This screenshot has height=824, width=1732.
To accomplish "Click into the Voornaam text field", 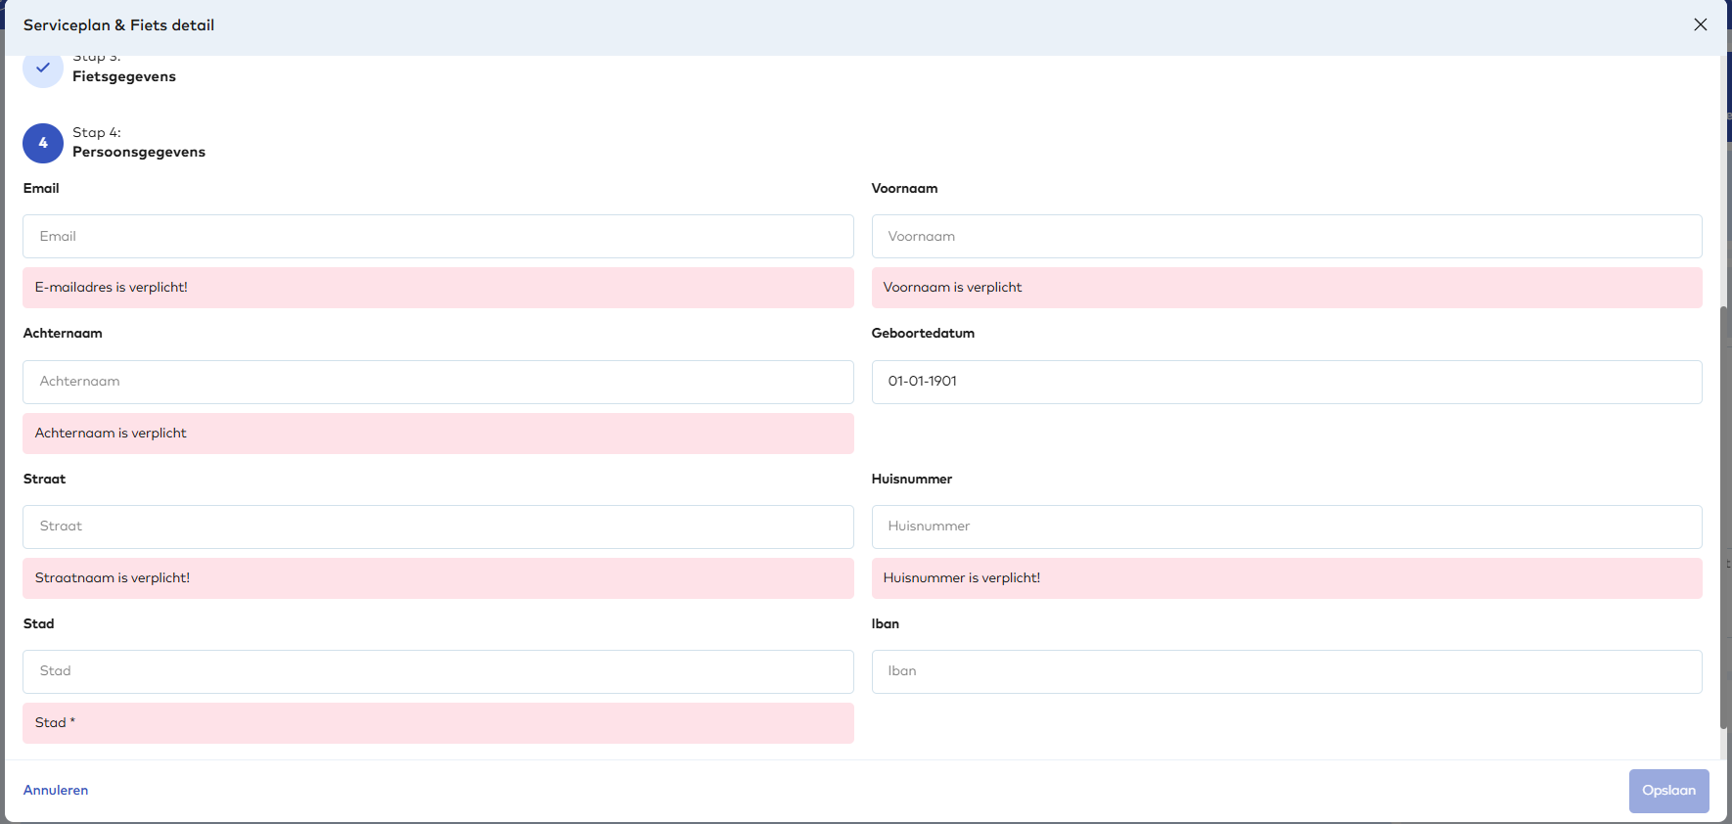I will tap(1287, 237).
